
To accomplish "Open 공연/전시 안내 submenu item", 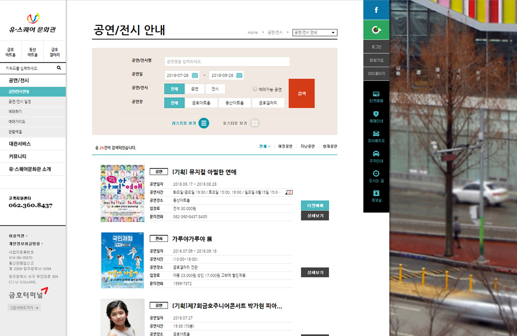I will 33,91.
